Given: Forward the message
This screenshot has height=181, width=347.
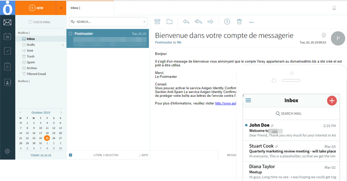Looking at the screenshot, I should 210,22.
